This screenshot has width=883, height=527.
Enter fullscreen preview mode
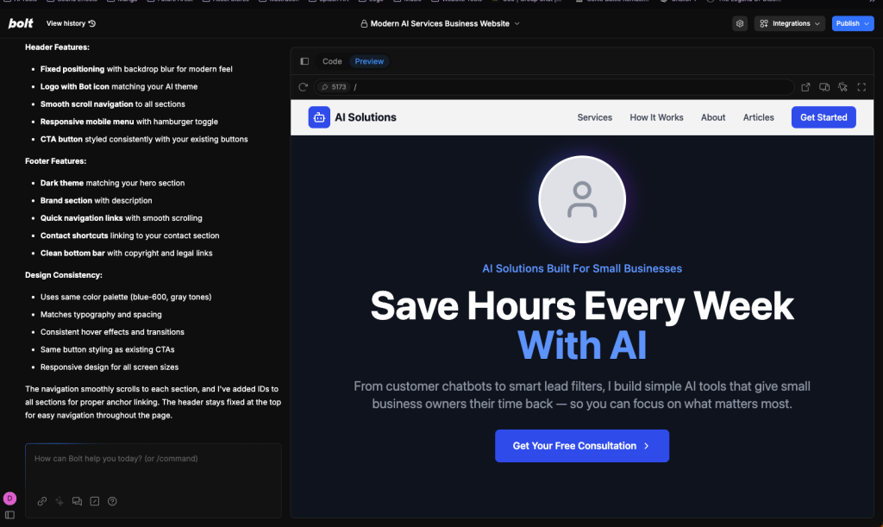861,87
